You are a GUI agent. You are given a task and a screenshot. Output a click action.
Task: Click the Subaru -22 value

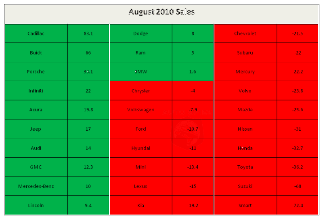[298, 52]
